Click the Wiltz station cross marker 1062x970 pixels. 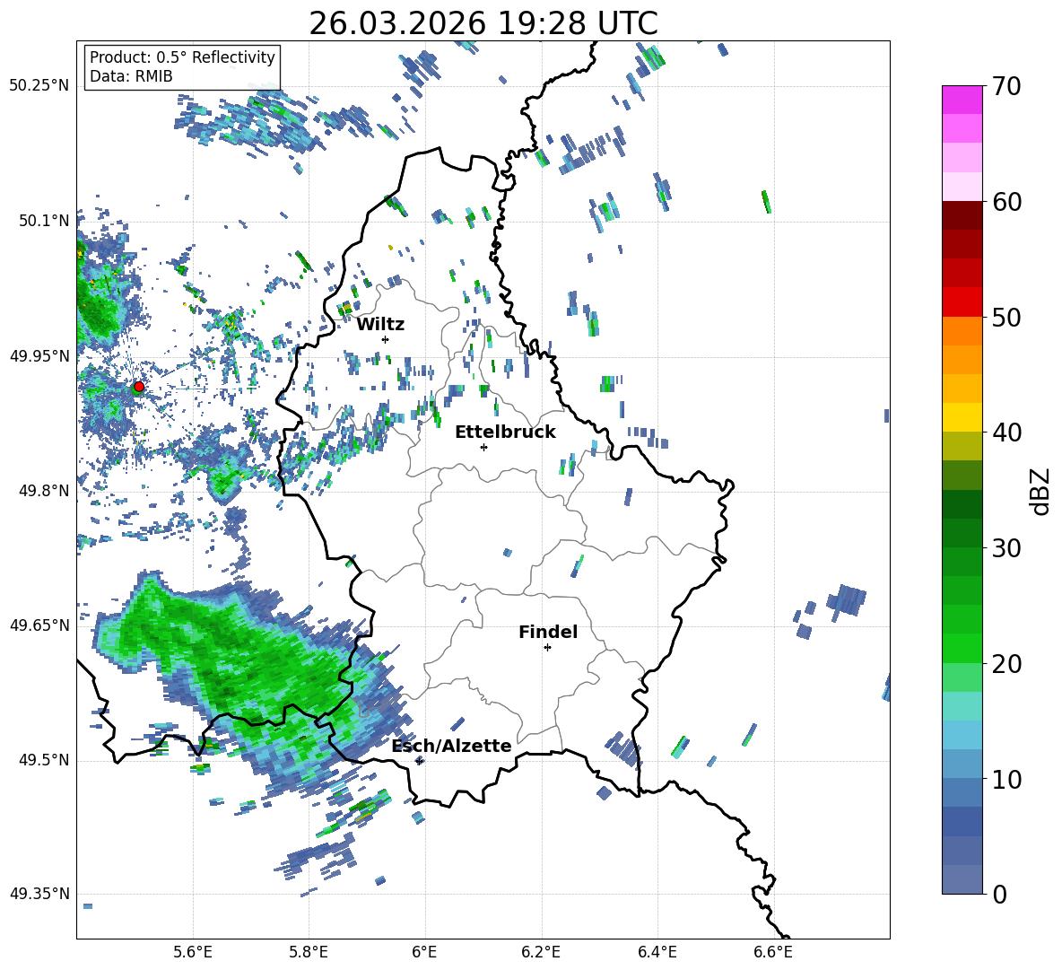386,339
